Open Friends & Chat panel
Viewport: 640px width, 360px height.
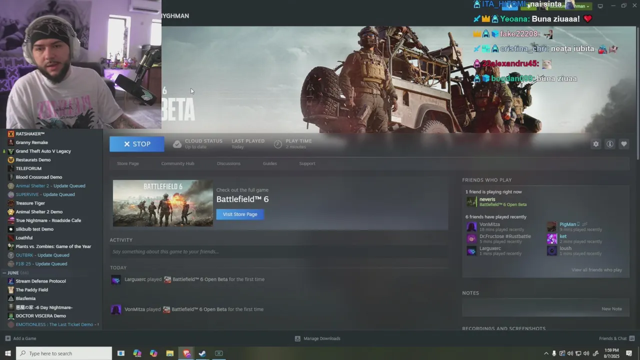(616, 338)
